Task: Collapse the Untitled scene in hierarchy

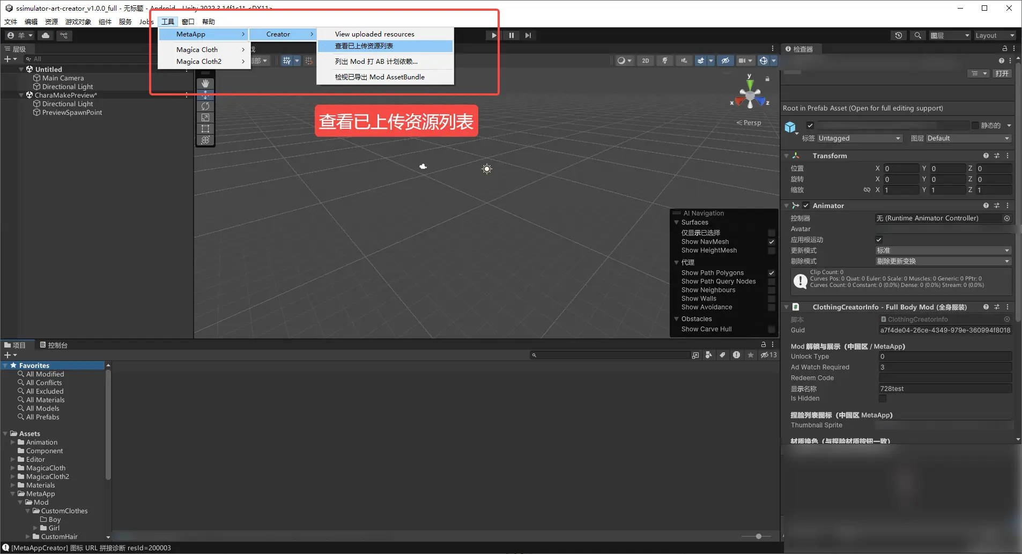Action: pyautogui.click(x=21, y=69)
